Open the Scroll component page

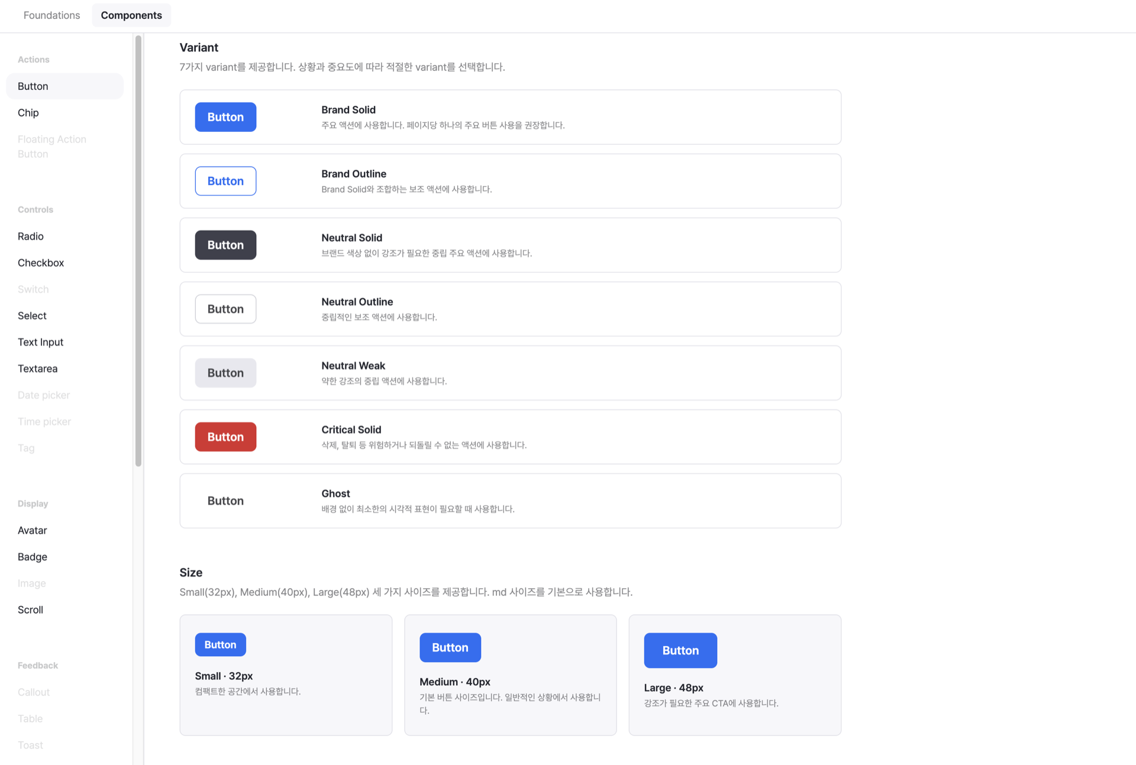click(x=64, y=610)
